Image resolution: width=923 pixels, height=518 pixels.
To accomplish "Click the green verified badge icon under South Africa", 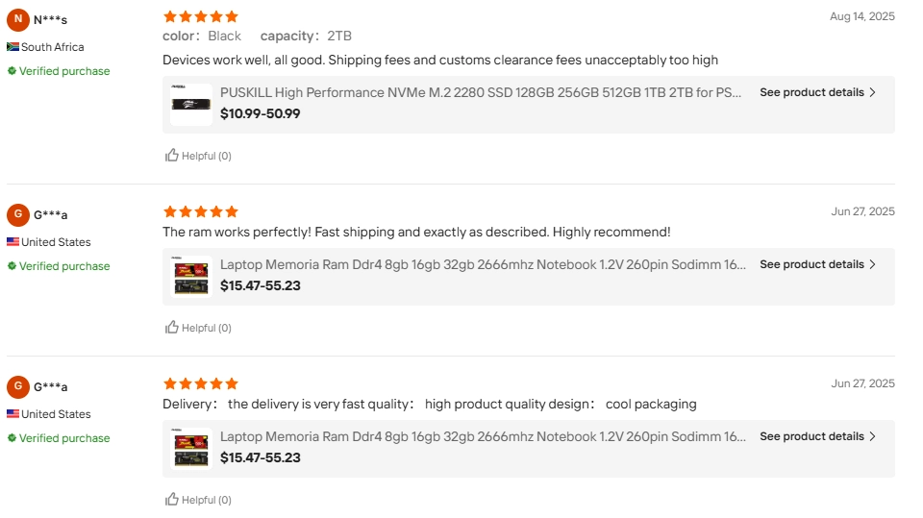I will pyautogui.click(x=12, y=71).
